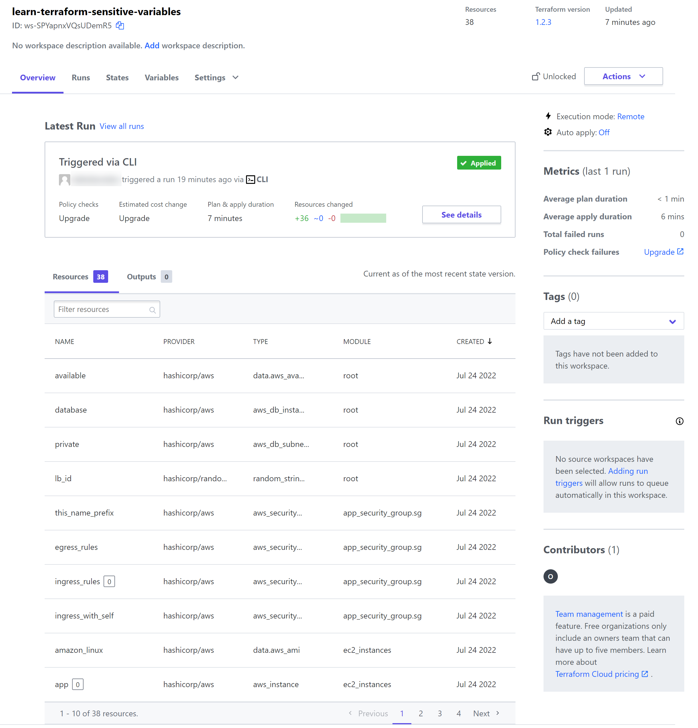The width and height of the screenshot is (698, 728).
Task: Click the sort arrow on CREATED column
Action: 490,341
